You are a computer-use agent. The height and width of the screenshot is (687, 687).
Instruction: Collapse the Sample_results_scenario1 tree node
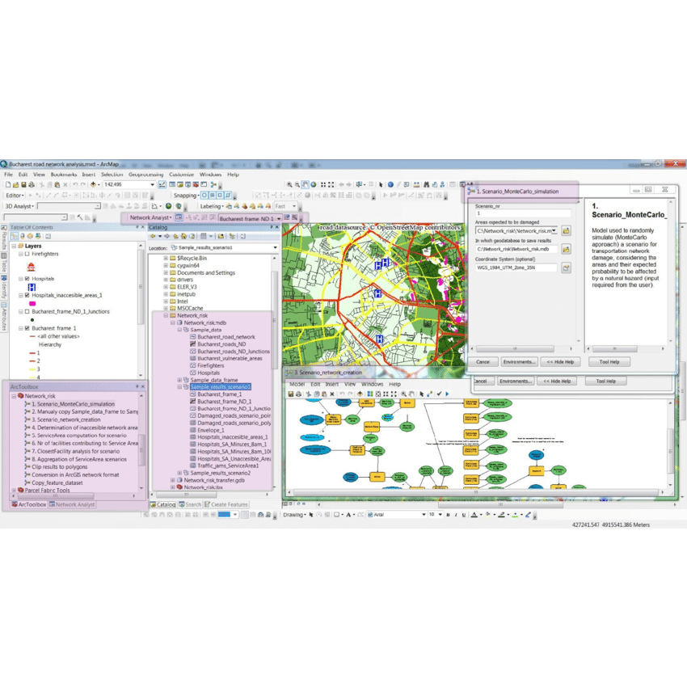tap(179, 387)
